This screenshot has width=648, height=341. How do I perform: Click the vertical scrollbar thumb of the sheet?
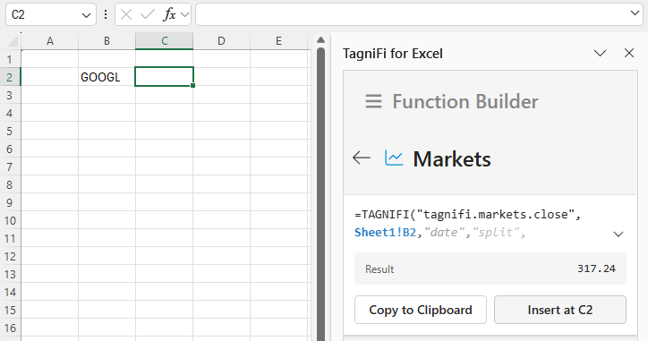point(320,194)
